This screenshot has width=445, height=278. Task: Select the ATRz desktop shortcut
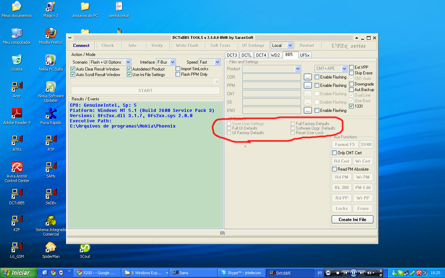(x=17, y=143)
